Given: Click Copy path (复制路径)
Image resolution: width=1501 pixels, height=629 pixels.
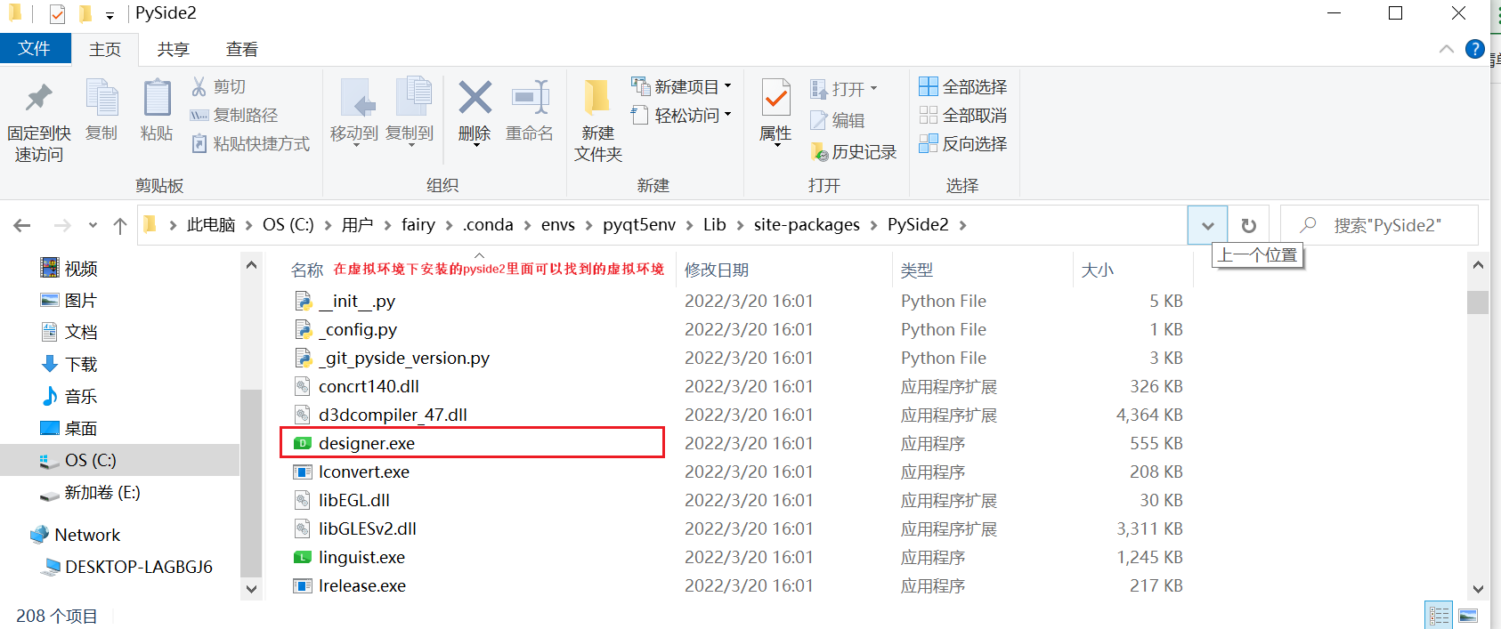Looking at the screenshot, I should click(234, 115).
